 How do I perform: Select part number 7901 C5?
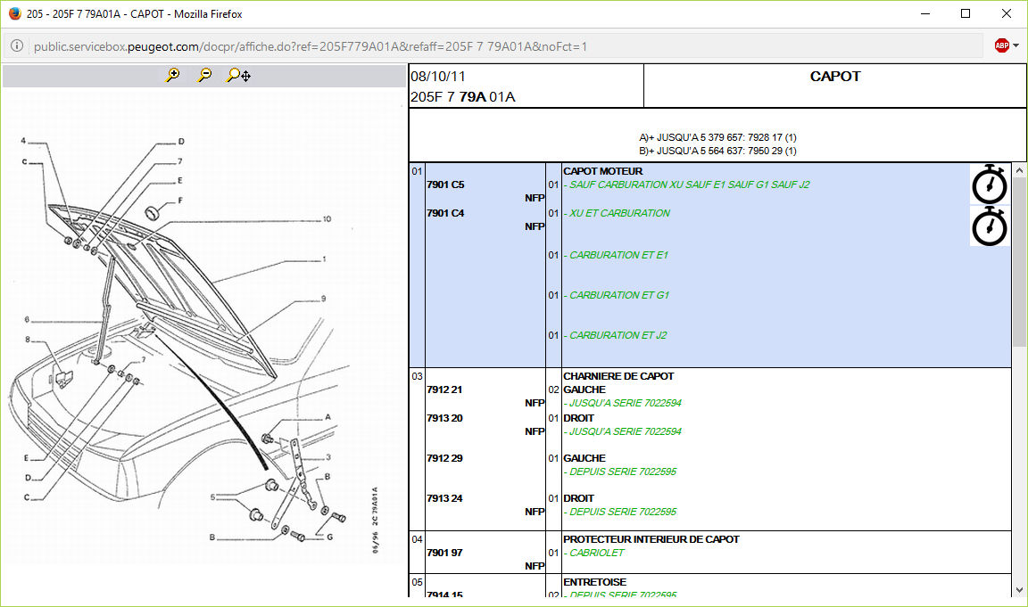click(x=445, y=185)
